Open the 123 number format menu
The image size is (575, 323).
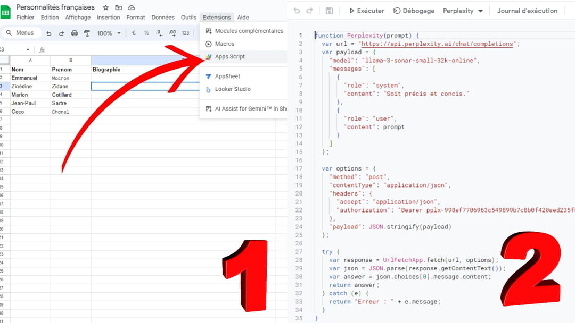coord(186,33)
